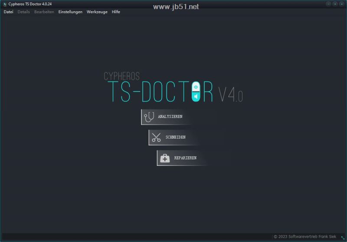The image size is (347, 242).
Task: Click the copyright text Softwarevertrieb Frank Siek
Action: pos(305,237)
